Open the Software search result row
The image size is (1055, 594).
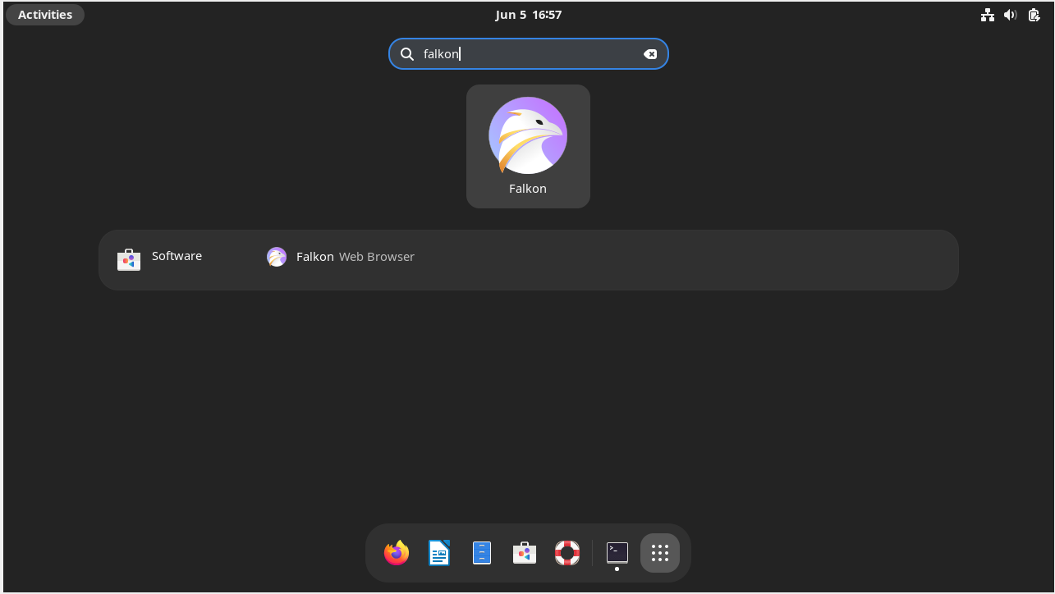pos(177,256)
